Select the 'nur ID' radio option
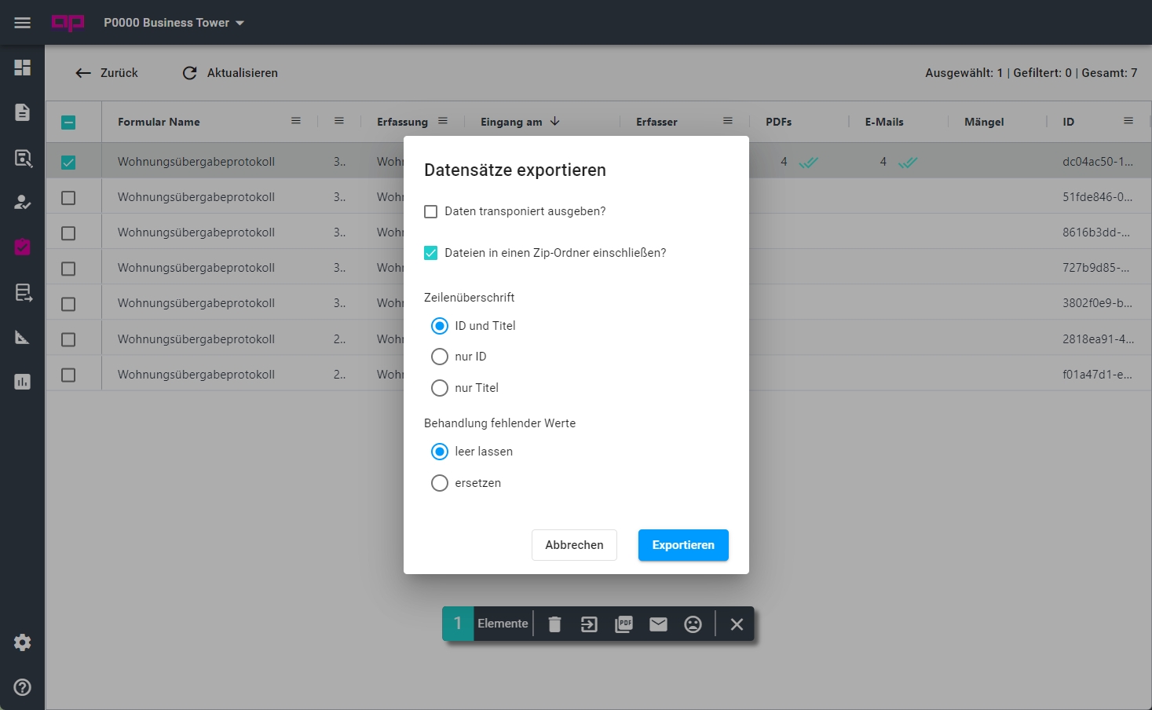Screen dimensions: 1152x710 (x=440, y=357)
